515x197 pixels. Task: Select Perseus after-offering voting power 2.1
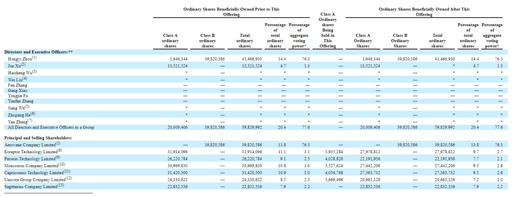(500, 158)
